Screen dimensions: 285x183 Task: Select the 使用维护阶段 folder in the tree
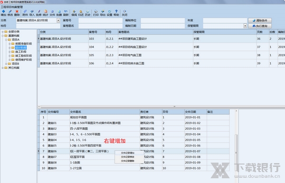[23, 60]
